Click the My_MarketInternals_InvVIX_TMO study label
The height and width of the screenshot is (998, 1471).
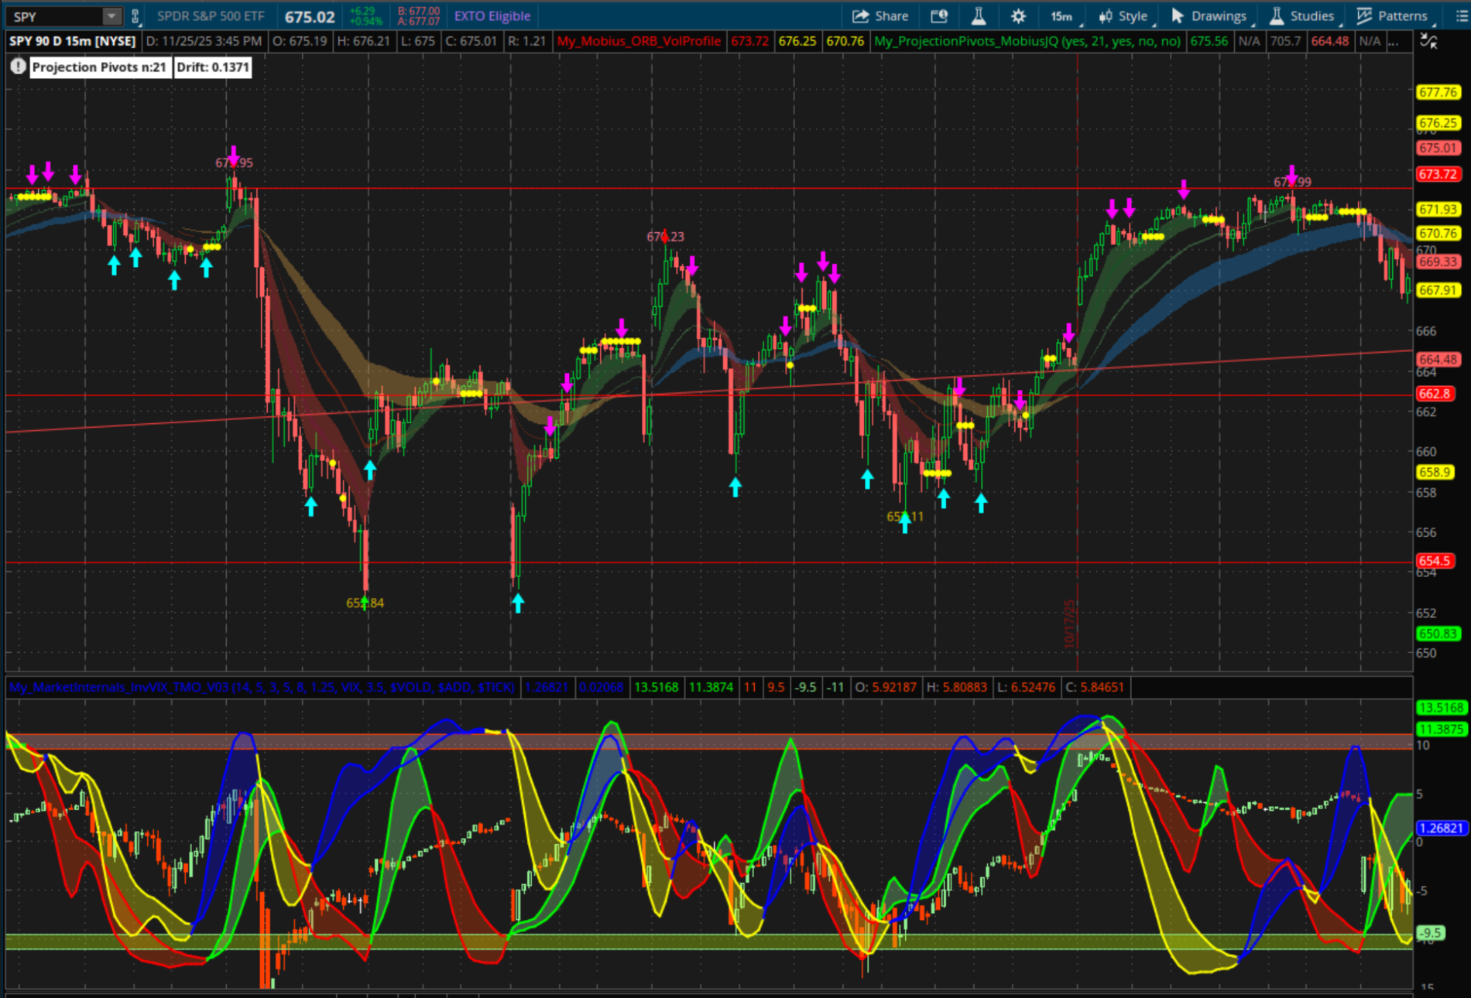[262, 687]
